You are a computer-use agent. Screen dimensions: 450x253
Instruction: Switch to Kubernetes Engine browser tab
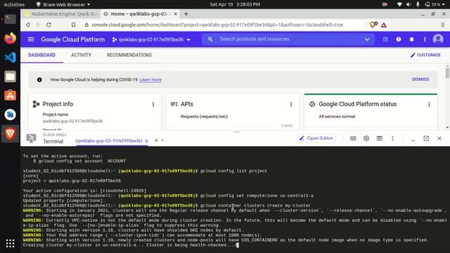(61, 14)
